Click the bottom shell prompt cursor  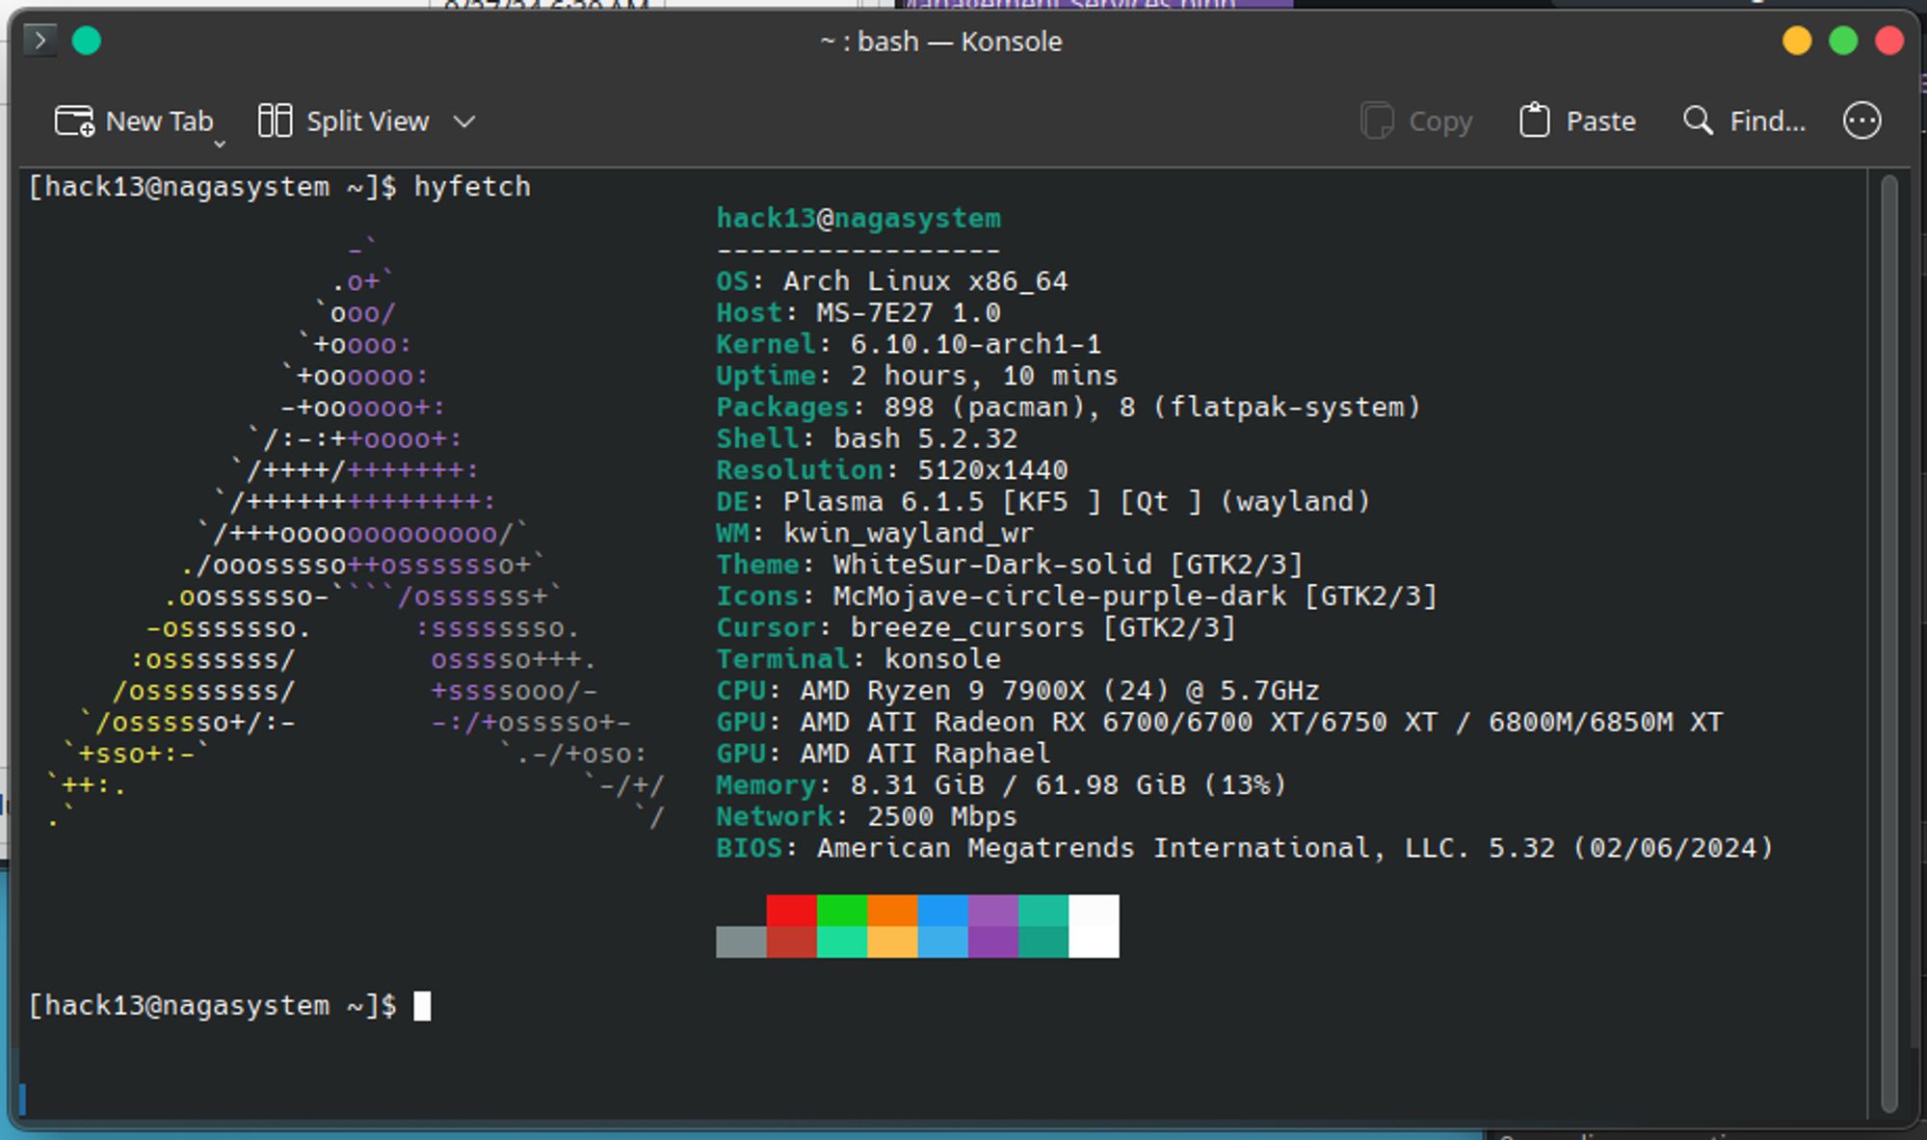pos(422,1006)
